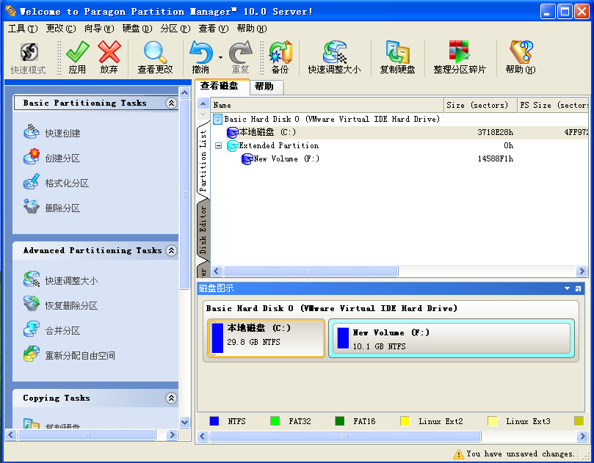594x463 pixels.
Task: Switch to the 帮助 tab
Action: (267, 87)
